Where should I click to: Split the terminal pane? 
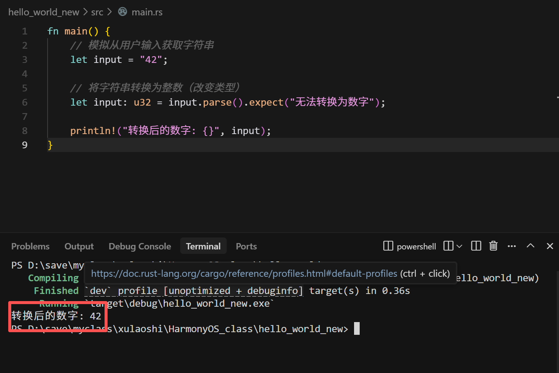pyautogui.click(x=476, y=246)
